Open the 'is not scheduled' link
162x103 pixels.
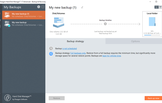coord(69,49)
